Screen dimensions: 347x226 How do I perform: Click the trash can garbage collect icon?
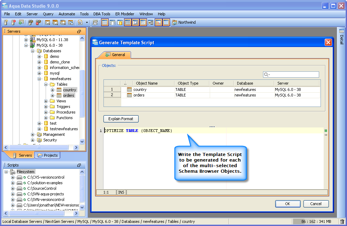coord(342,221)
